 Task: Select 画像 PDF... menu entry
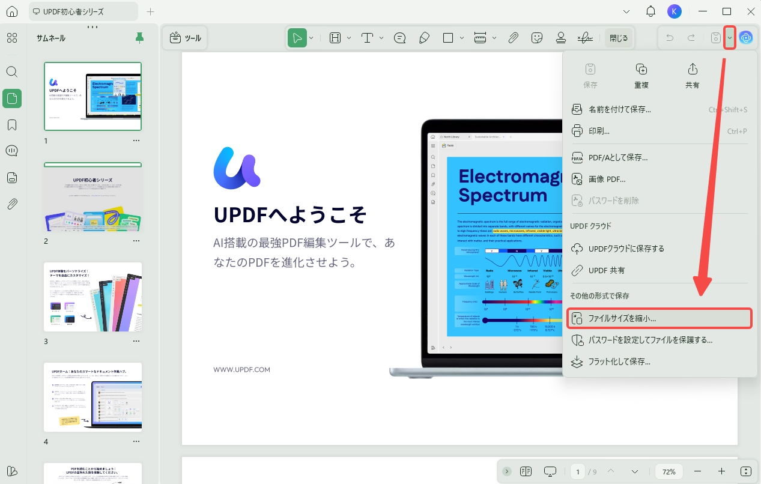[659, 179]
